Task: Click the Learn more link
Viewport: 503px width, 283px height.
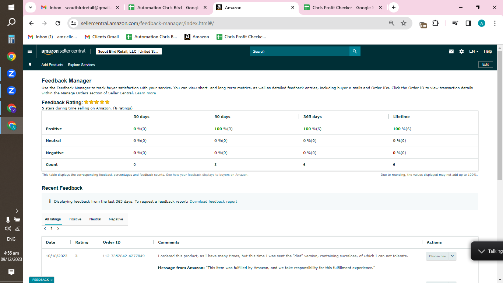Action: tap(145, 93)
